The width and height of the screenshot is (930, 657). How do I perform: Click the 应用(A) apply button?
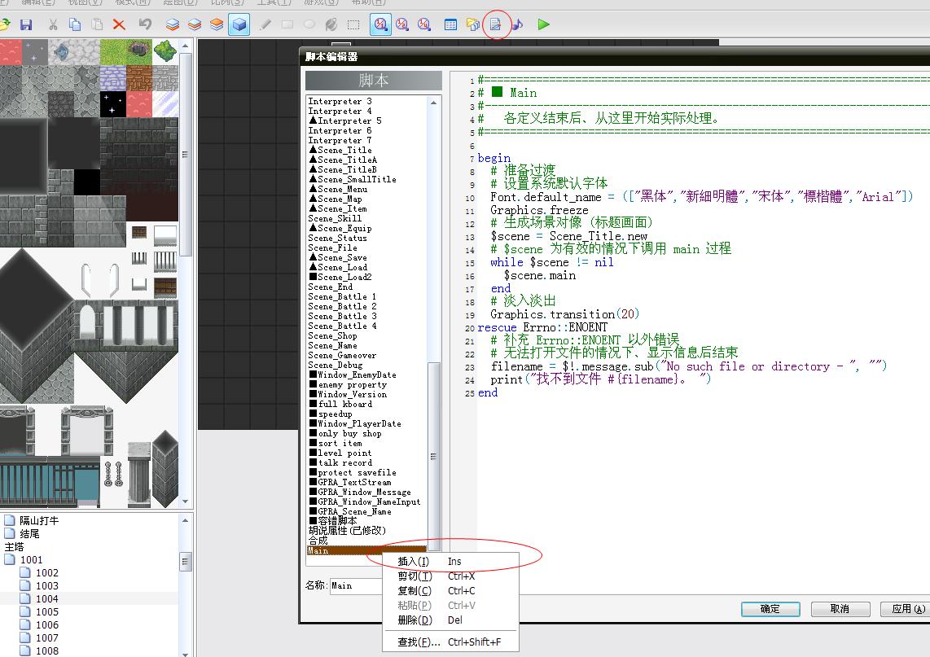[907, 609]
